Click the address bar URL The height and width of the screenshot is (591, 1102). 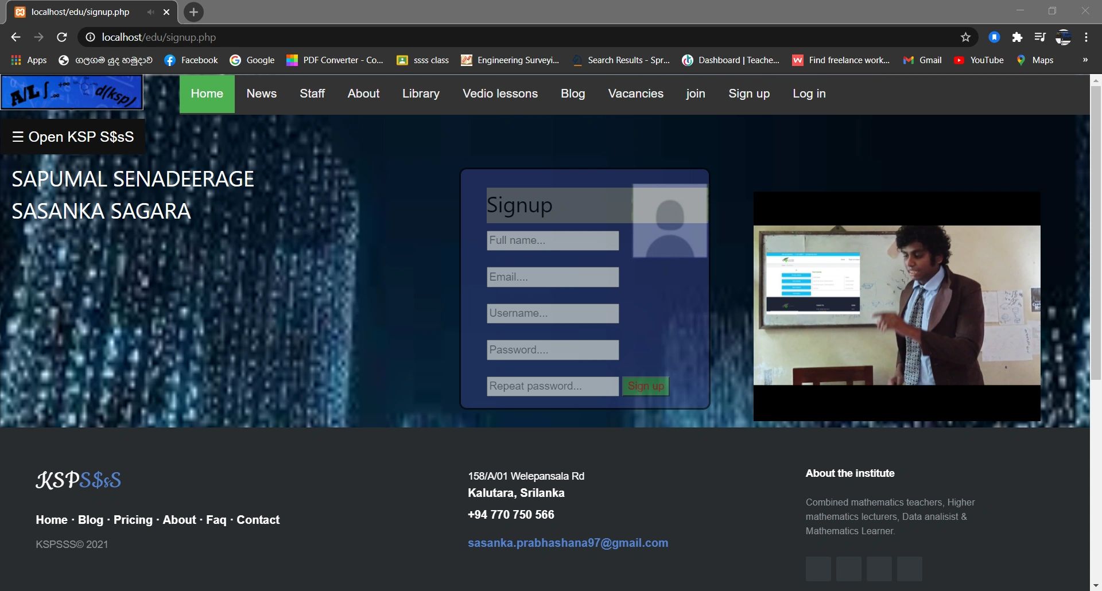(x=159, y=37)
